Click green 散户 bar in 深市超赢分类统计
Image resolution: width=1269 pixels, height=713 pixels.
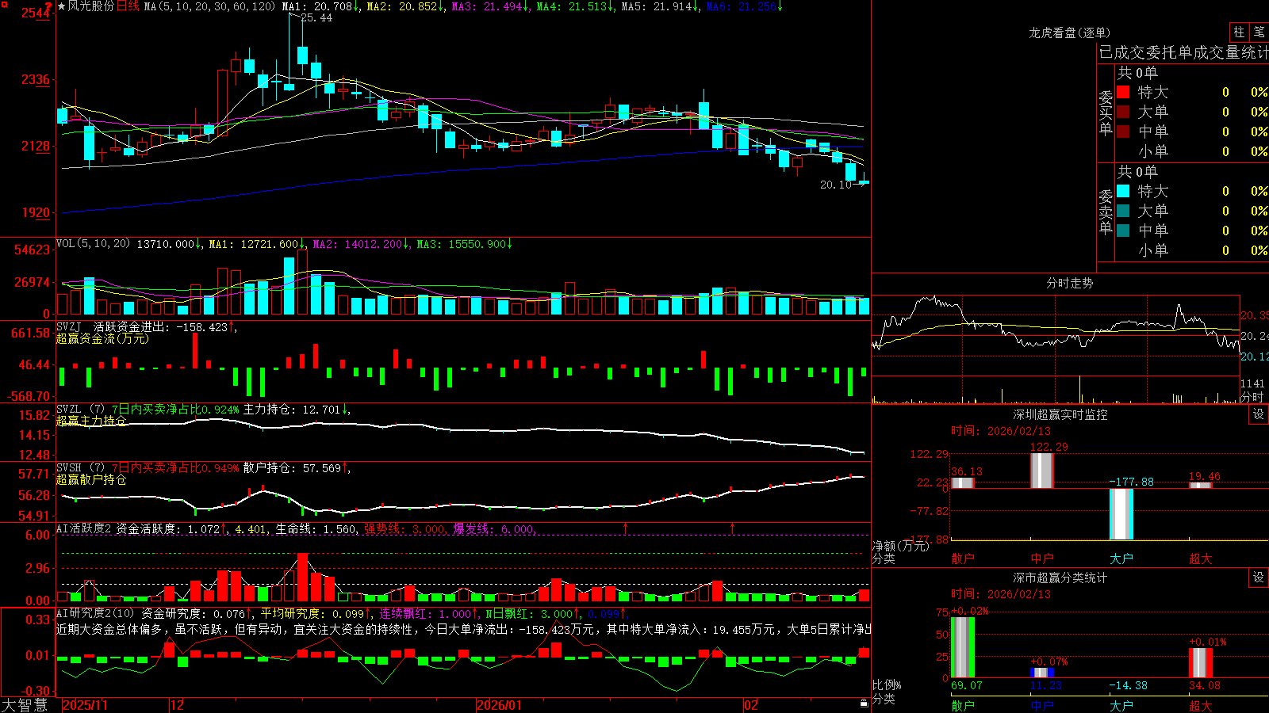[963, 647]
